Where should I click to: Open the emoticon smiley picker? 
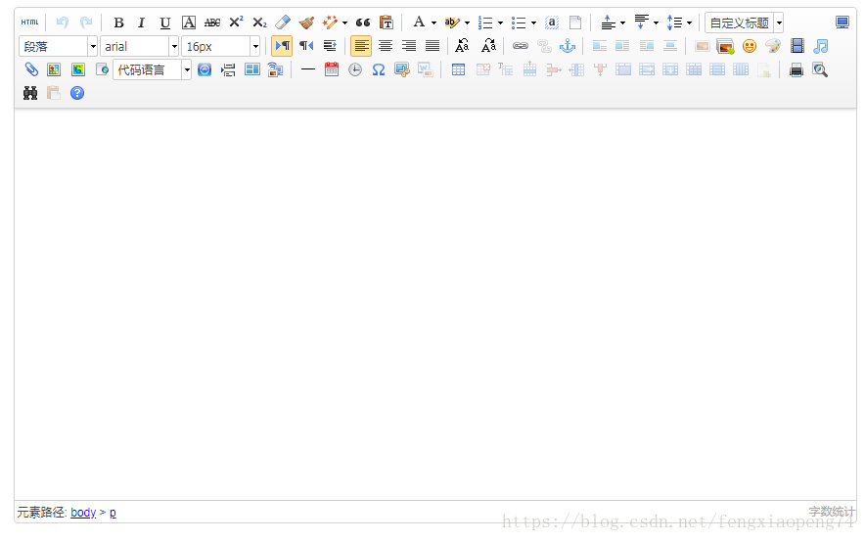pos(750,46)
